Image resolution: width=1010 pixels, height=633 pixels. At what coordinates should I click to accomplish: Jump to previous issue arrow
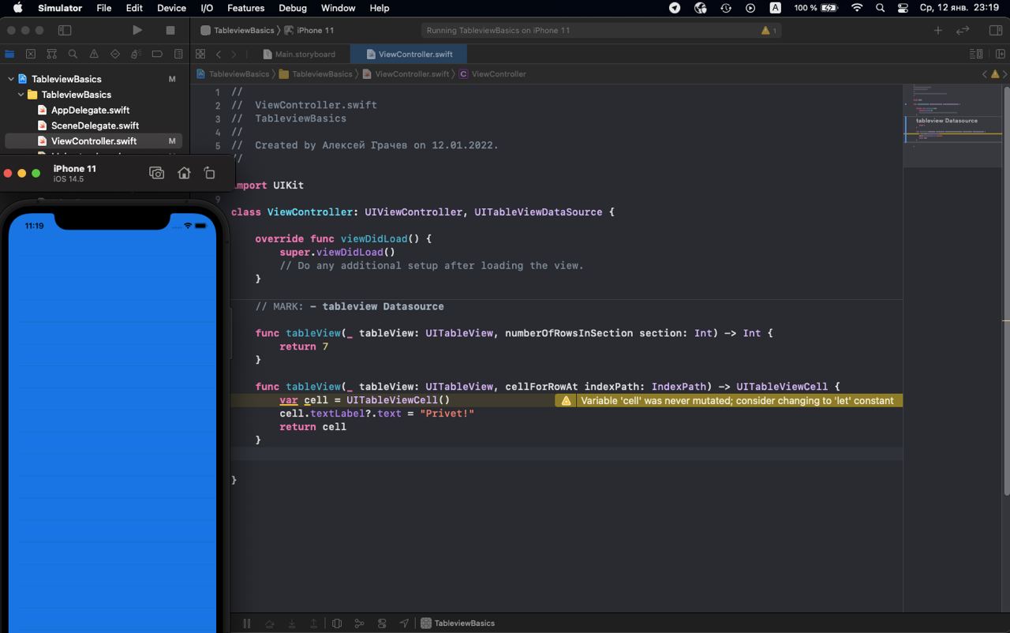click(984, 73)
